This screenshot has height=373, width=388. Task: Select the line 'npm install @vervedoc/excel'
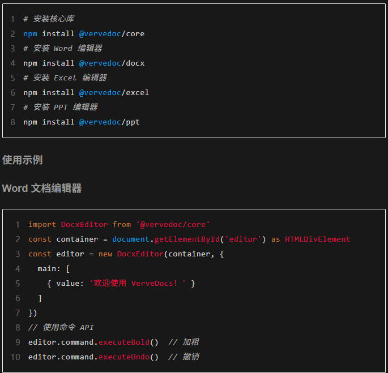coord(86,92)
